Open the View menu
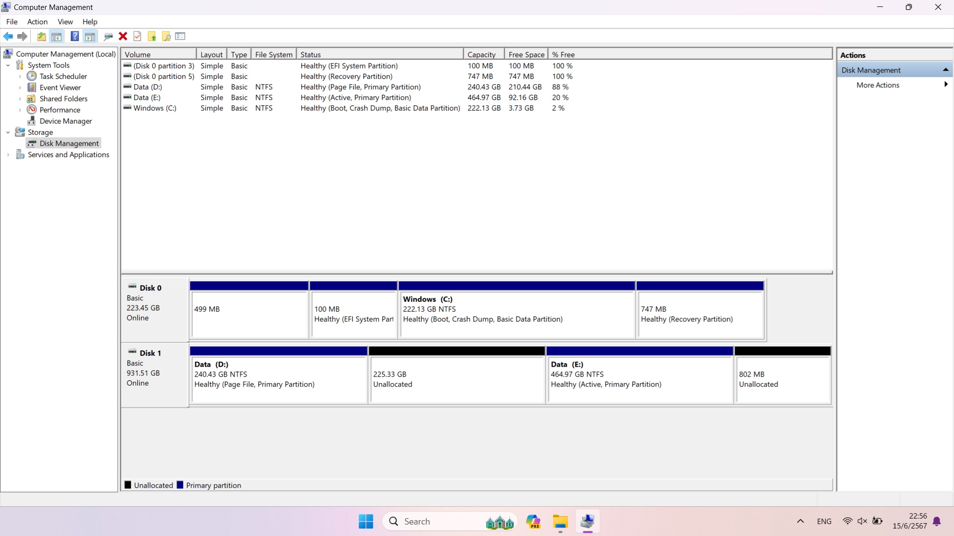This screenshot has width=954, height=536. click(x=65, y=22)
